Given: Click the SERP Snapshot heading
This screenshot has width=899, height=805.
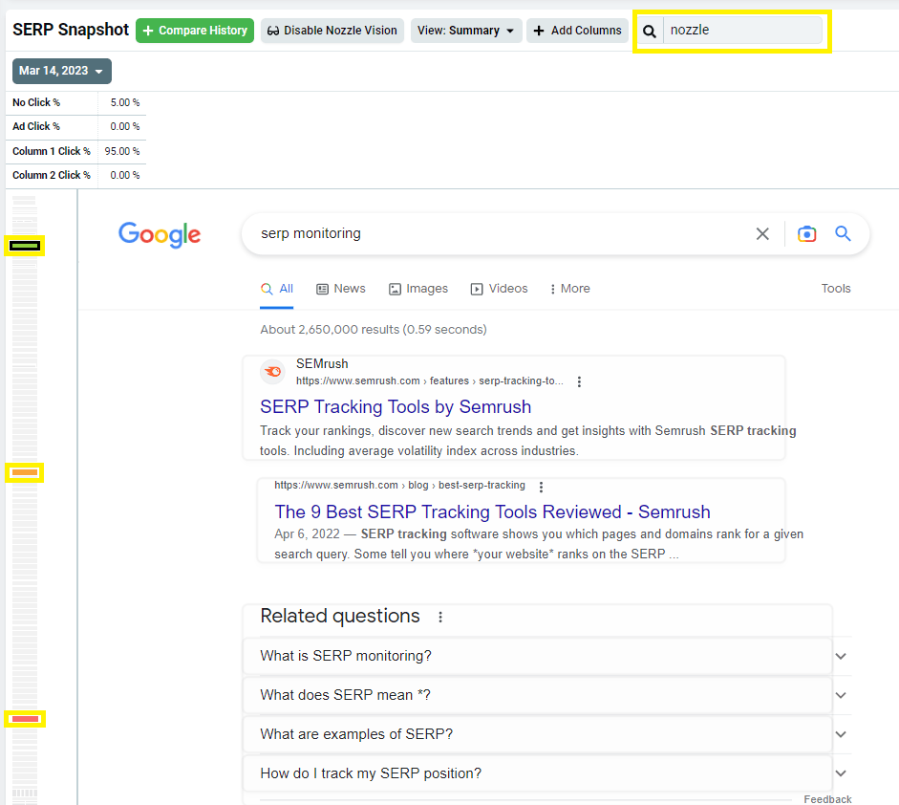Looking at the screenshot, I should coord(71,30).
